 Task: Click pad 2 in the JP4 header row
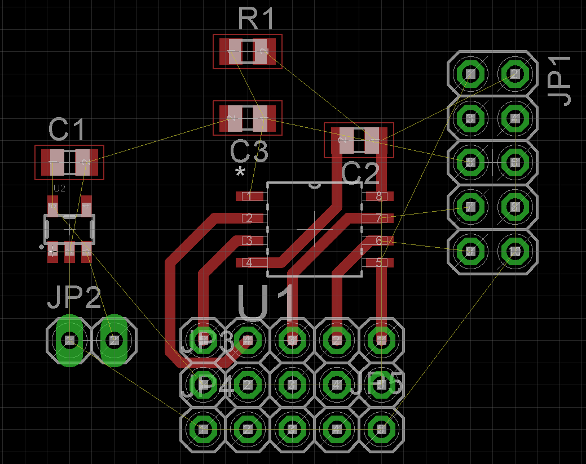248,385
